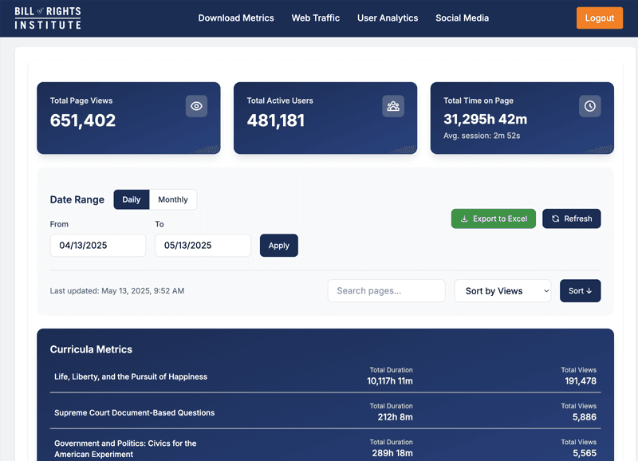
Task: Click the 289h 18m duration value
Action: pos(392,453)
